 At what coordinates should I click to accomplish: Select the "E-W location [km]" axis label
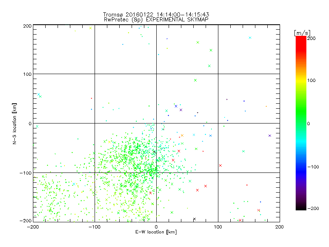(156, 232)
